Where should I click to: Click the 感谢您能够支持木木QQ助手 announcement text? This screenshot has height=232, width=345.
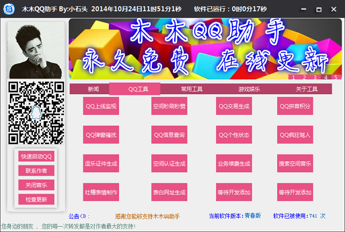point(147,216)
